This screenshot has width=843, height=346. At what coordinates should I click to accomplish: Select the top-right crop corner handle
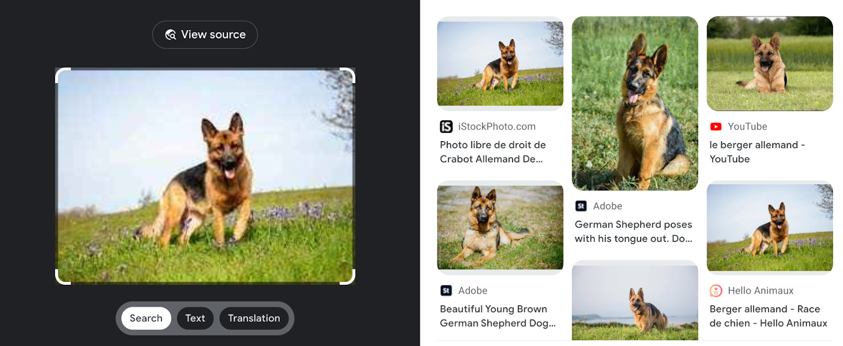348,75
